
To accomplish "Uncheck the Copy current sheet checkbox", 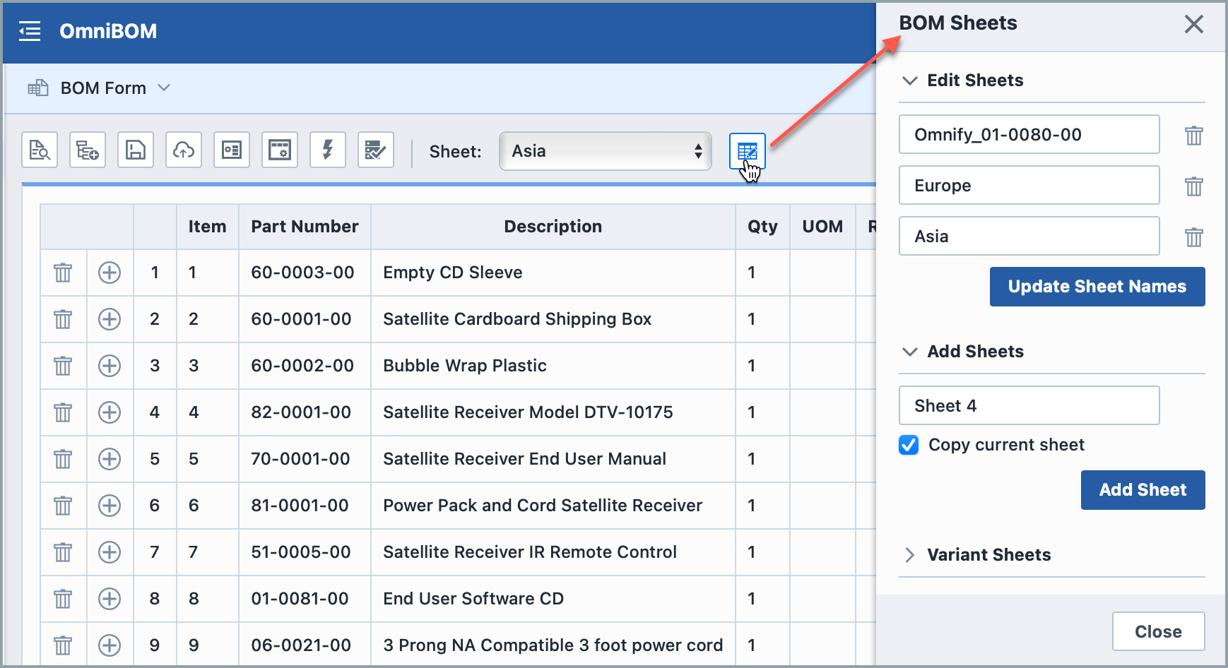I will coord(909,445).
